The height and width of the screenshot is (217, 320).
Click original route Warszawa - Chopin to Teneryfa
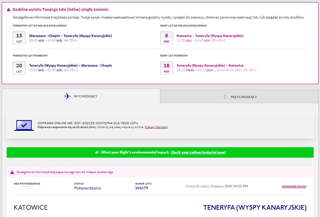tap(71, 36)
